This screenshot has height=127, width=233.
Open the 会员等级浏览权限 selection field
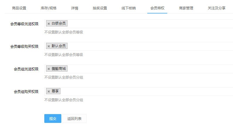click(147, 24)
